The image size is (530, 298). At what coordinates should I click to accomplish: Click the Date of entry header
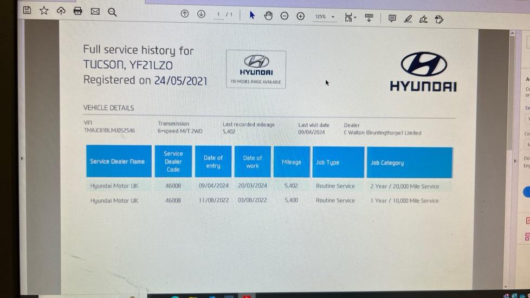(x=214, y=161)
